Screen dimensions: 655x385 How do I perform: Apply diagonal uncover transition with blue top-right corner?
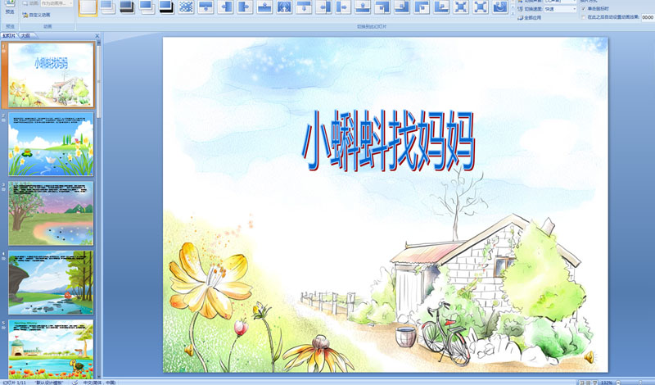click(382, 7)
